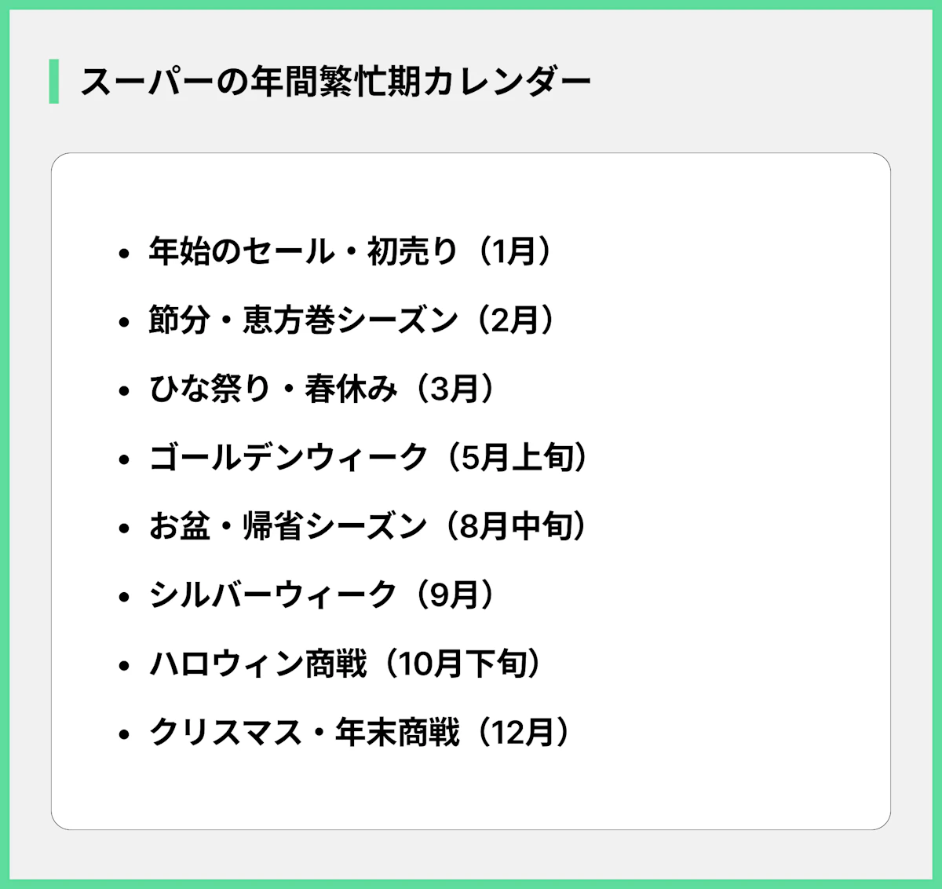
Task: Click the ゴールデンウィーク list entry
Action: (367, 458)
